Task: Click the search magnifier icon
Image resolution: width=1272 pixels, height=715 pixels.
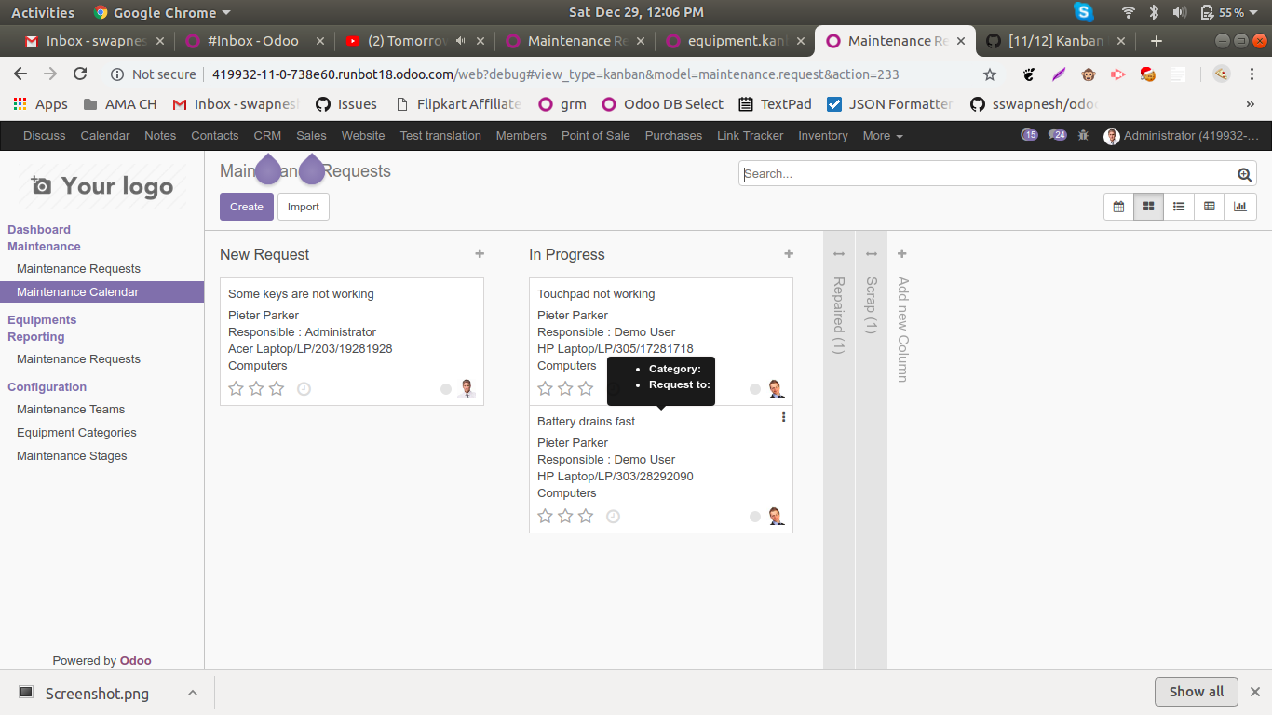Action: click(1245, 173)
